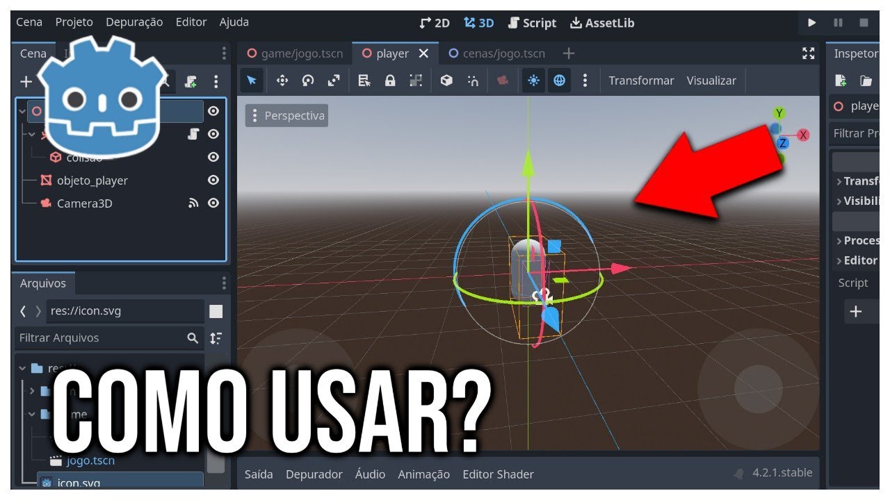
Task: Open Camera3D signals icon
Action: click(x=194, y=203)
